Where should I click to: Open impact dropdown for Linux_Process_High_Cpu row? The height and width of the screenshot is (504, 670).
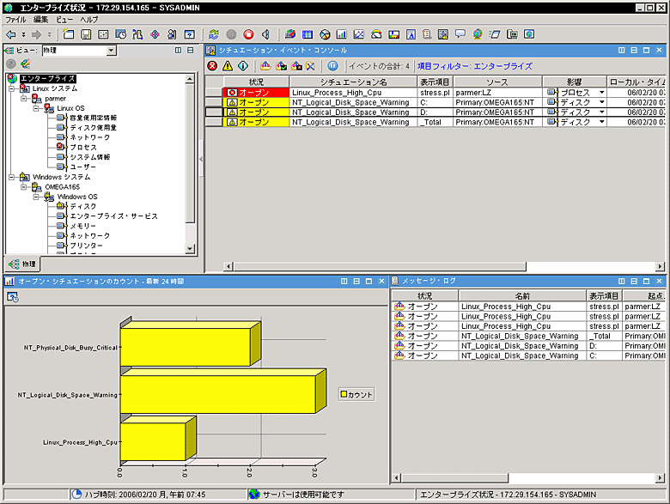(x=602, y=91)
